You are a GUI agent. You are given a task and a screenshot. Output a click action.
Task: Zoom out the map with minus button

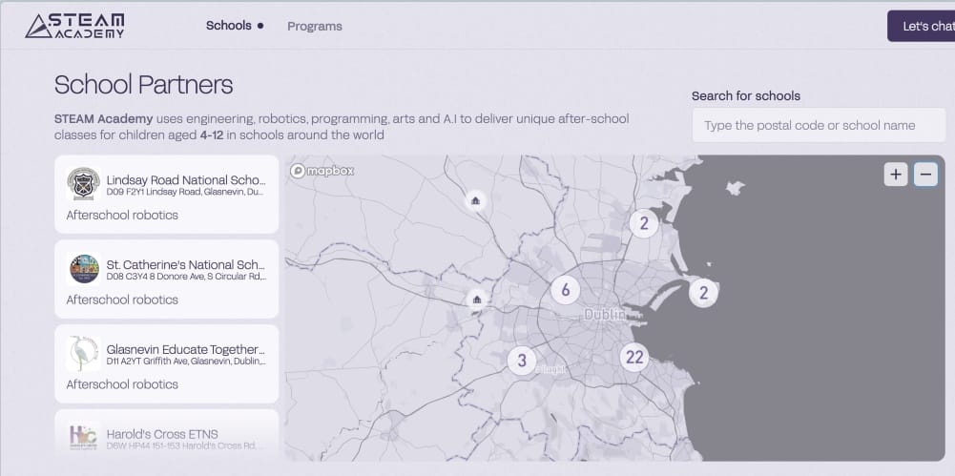925,175
